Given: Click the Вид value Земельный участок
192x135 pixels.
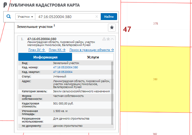Looking at the screenshot, I should pos(66,63).
